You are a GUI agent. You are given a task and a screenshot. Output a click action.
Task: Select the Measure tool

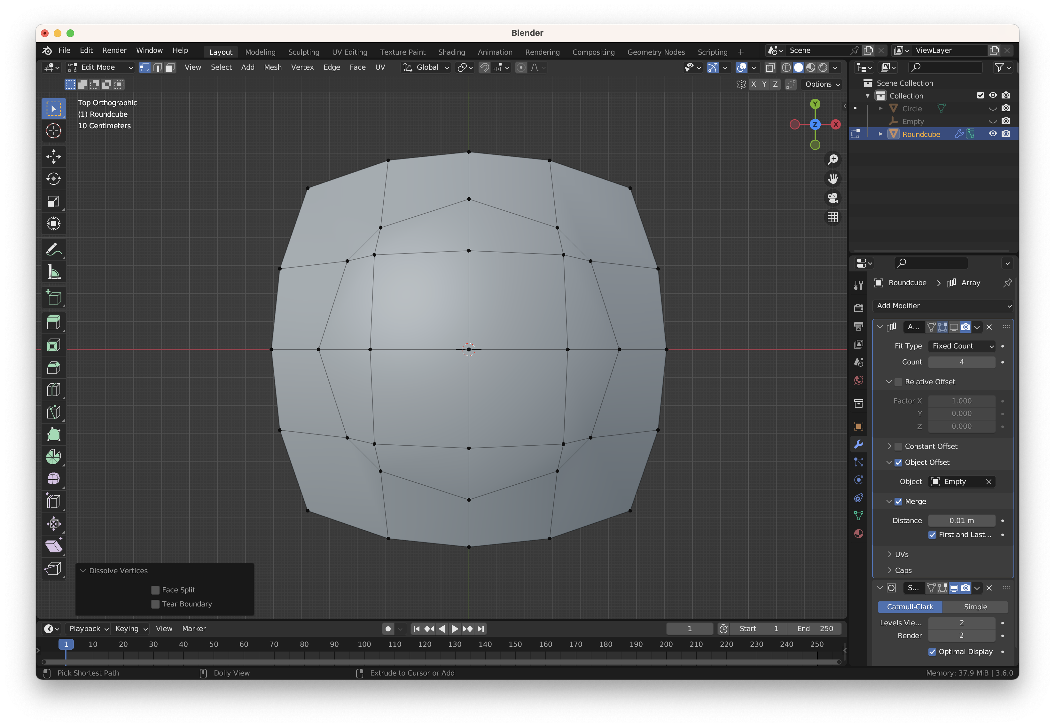(x=54, y=272)
